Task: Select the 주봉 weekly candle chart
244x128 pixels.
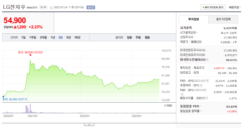Action: tap(138, 37)
